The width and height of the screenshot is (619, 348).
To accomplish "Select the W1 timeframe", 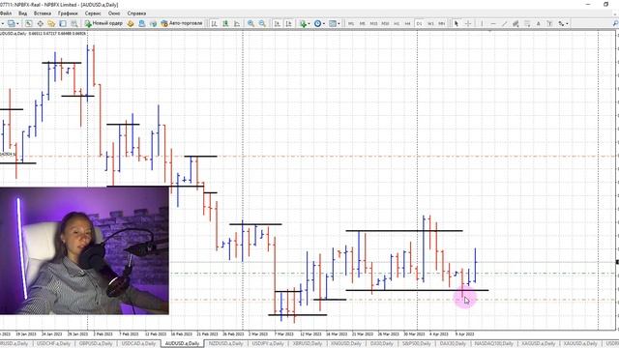I will pos(430,23).
